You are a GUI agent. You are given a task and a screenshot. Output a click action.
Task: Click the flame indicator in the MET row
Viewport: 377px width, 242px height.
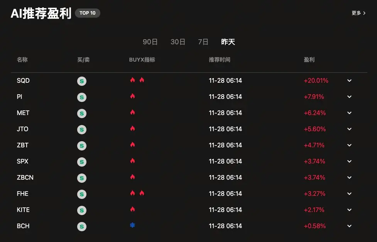click(x=132, y=112)
